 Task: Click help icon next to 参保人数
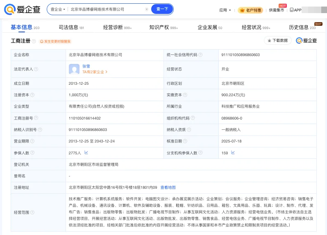point(32,153)
